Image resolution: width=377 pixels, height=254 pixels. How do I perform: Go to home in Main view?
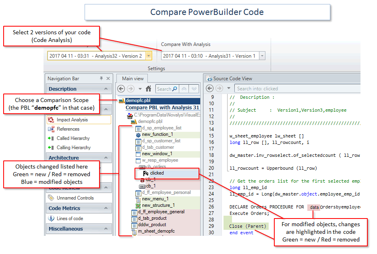[148, 89]
